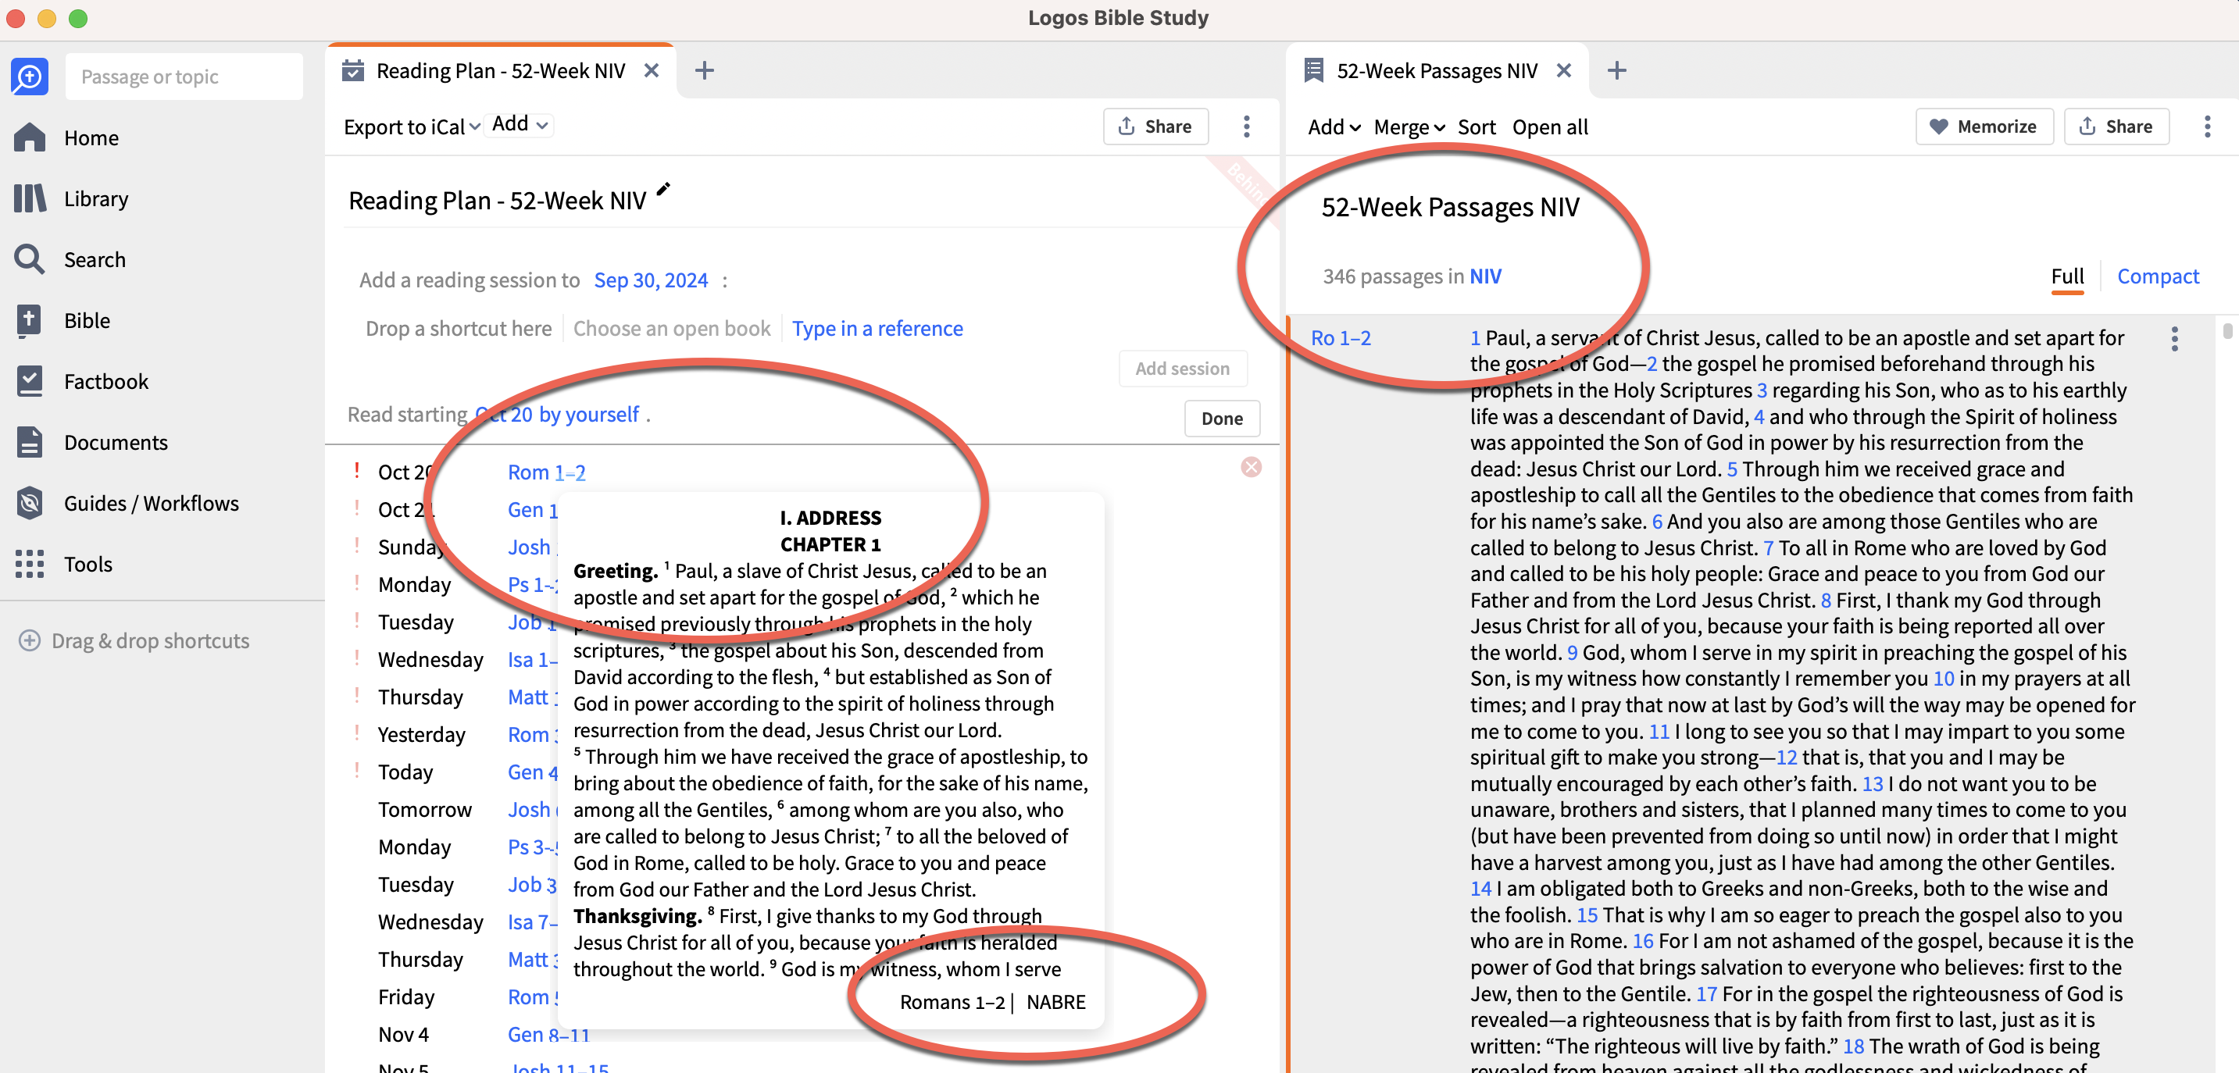Sort the passage list
The image size is (2239, 1073).
click(1476, 127)
